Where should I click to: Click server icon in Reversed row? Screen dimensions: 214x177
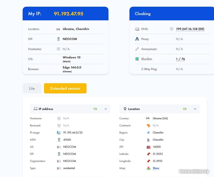[59, 125]
